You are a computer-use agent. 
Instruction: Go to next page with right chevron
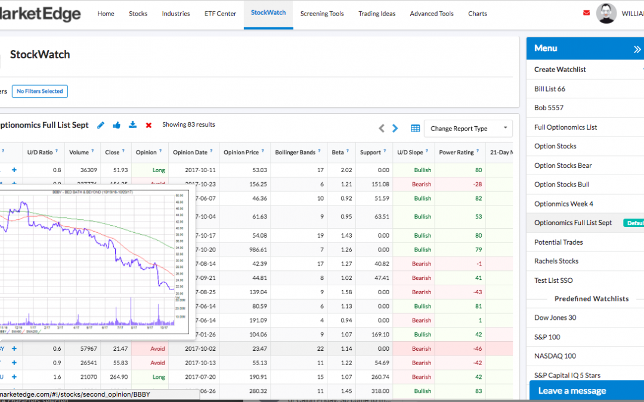[395, 129]
